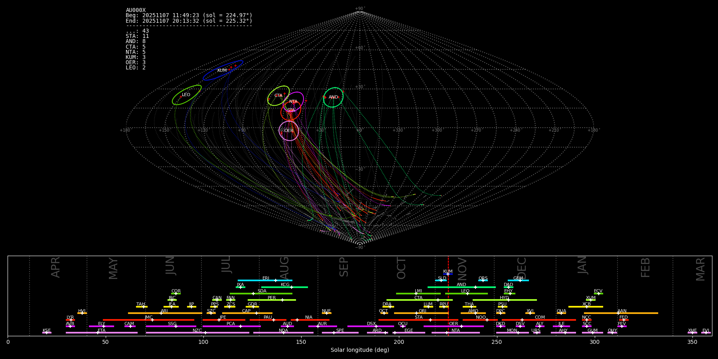Click the 'KUM: 3' legend count
Image resolution: width=718 pixels, height=359 pixels.
[136, 57]
